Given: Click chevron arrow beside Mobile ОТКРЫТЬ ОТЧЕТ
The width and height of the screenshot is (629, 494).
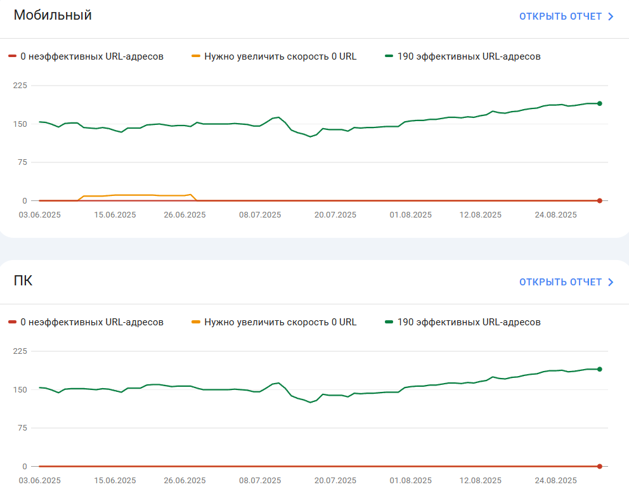Looking at the screenshot, I should point(611,16).
